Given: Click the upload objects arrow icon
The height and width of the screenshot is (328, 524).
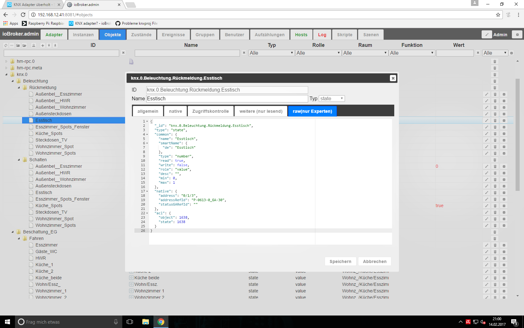Looking at the screenshot, I should coord(49,45).
